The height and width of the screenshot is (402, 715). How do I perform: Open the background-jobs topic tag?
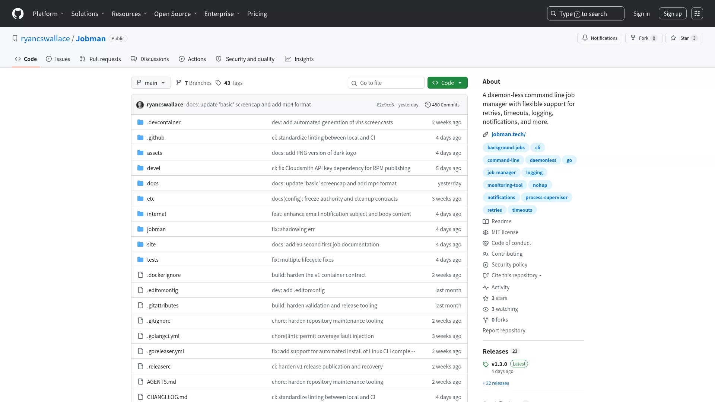tap(506, 148)
